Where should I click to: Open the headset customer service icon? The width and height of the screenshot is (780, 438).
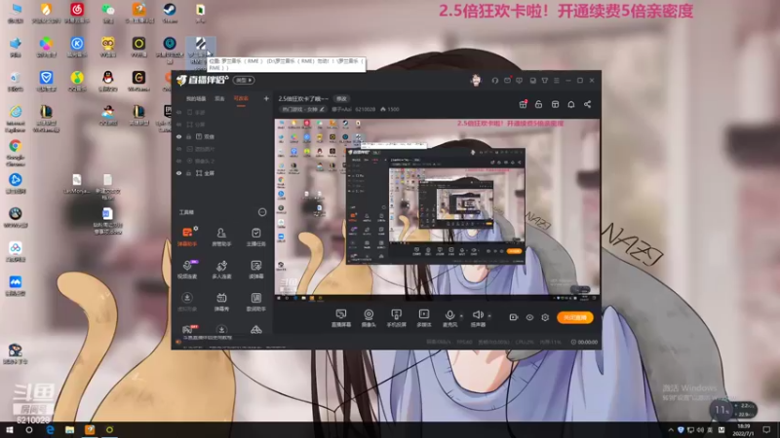click(495, 81)
